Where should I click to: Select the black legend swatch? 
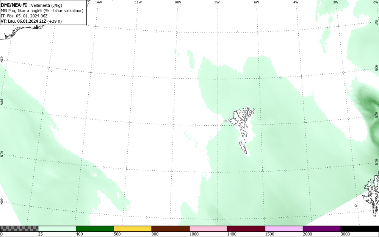pyautogui.click(x=360, y=229)
